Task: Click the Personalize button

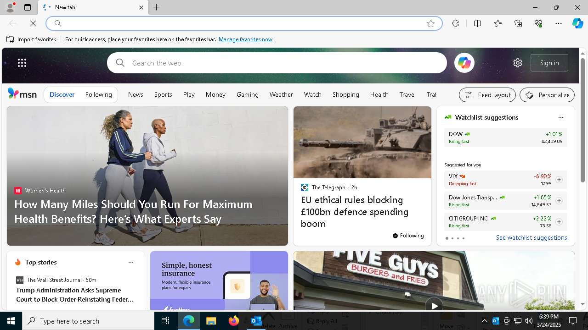Action: tap(547, 95)
